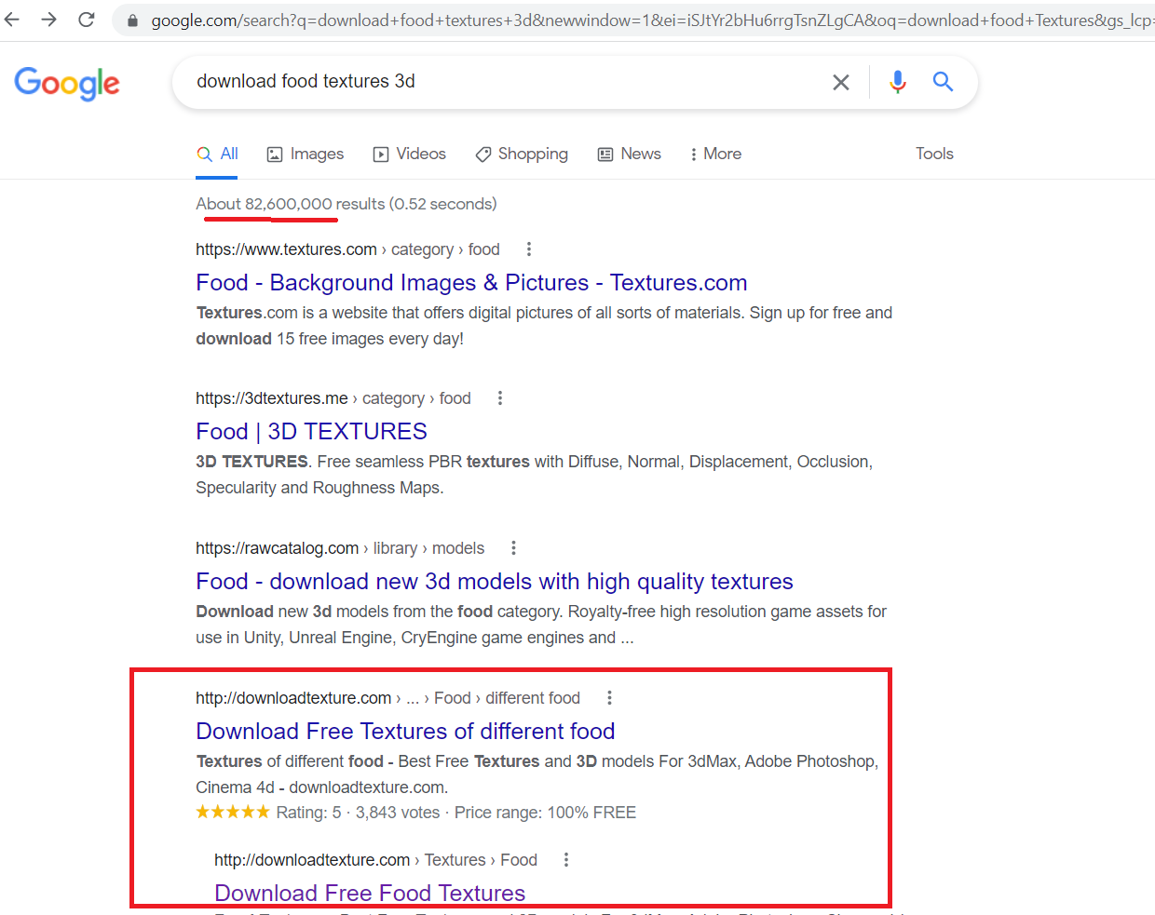Start voice search with microphone icon
Image resolution: width=1155 pixels, height=915 pixels.
[897, 82]
